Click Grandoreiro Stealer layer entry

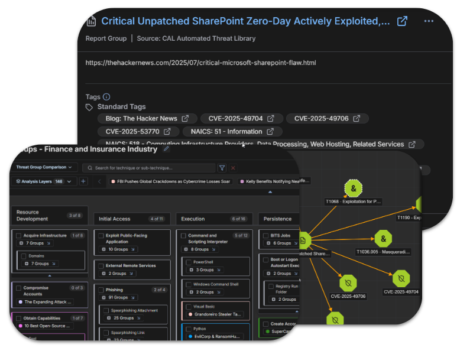point(215,314)
